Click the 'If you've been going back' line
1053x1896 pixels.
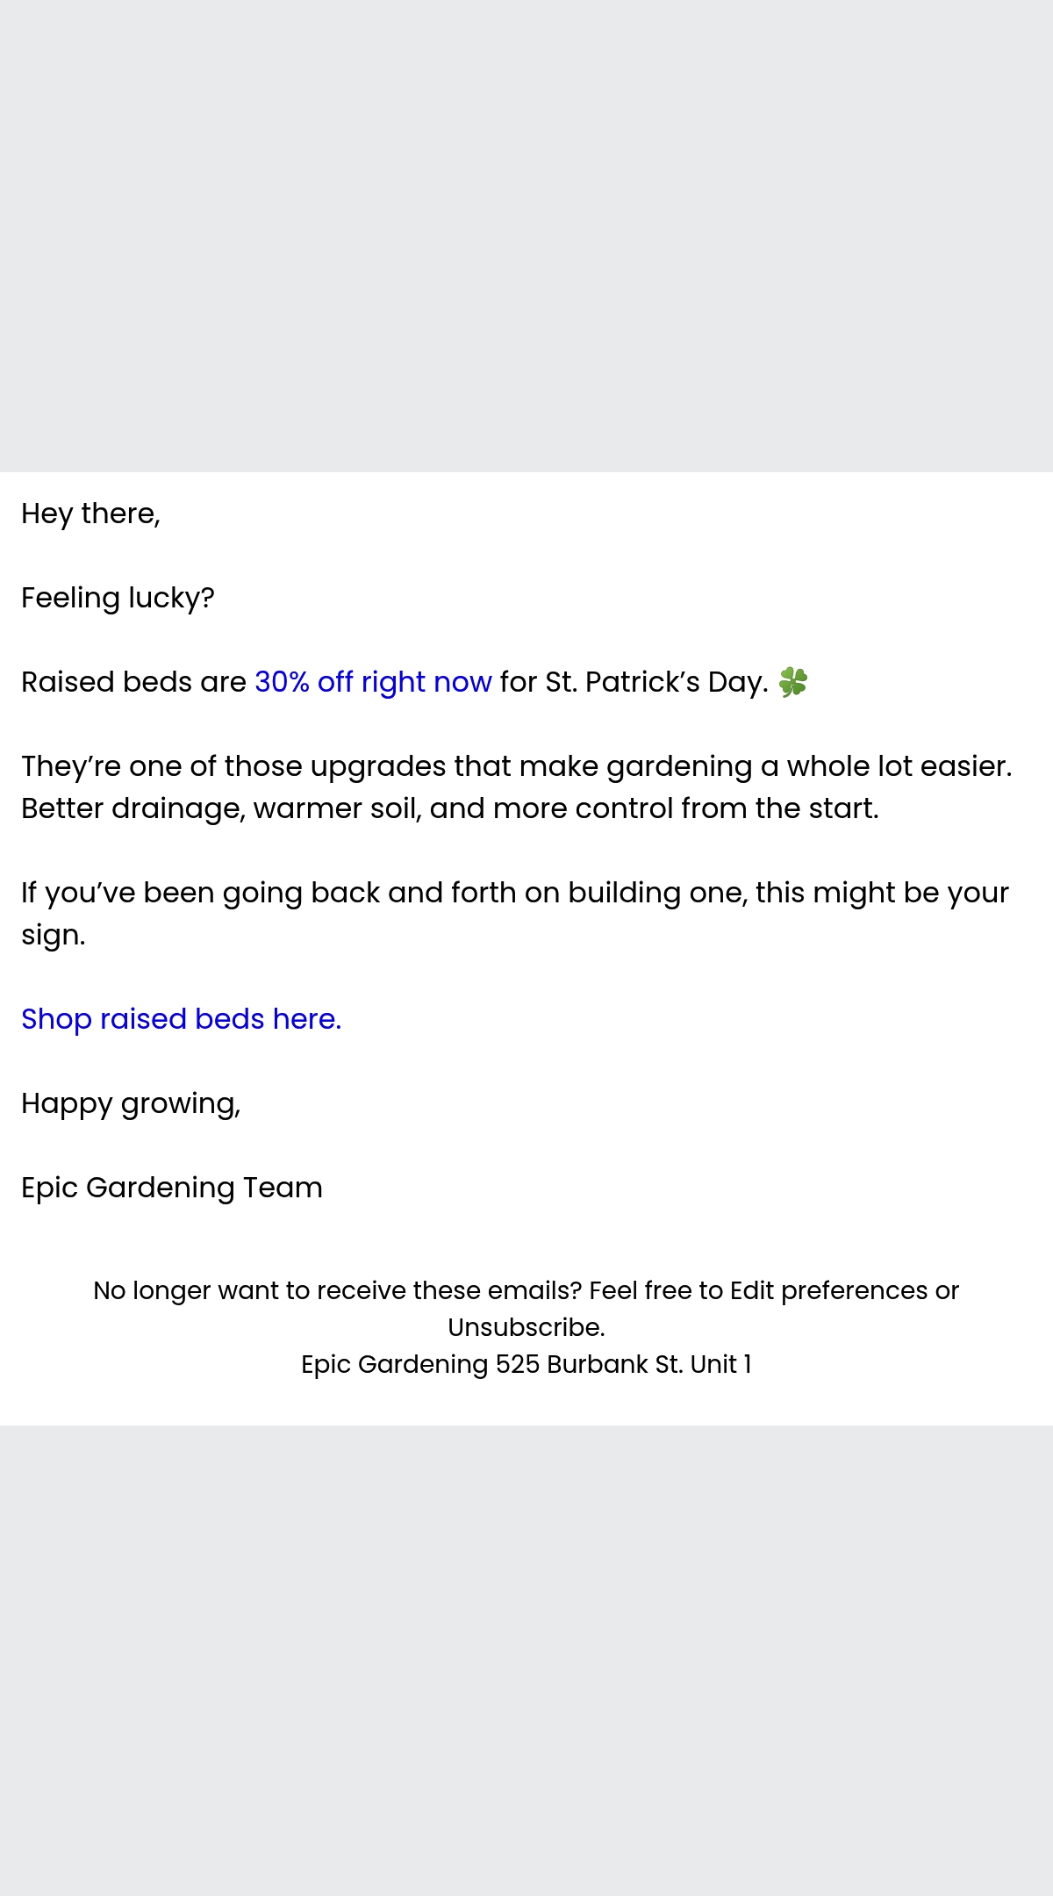pyautogui.click(x=515, y=893)
